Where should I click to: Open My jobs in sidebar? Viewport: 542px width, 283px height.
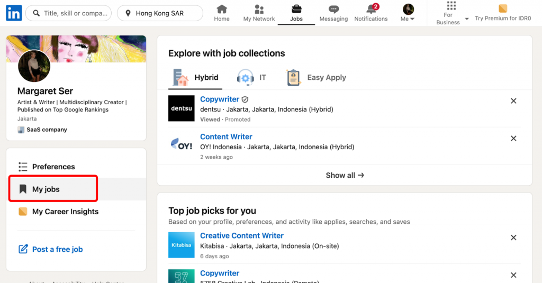coord(46,189)
